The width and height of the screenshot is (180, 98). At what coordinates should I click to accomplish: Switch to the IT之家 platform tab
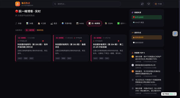[x=42, y=23]
